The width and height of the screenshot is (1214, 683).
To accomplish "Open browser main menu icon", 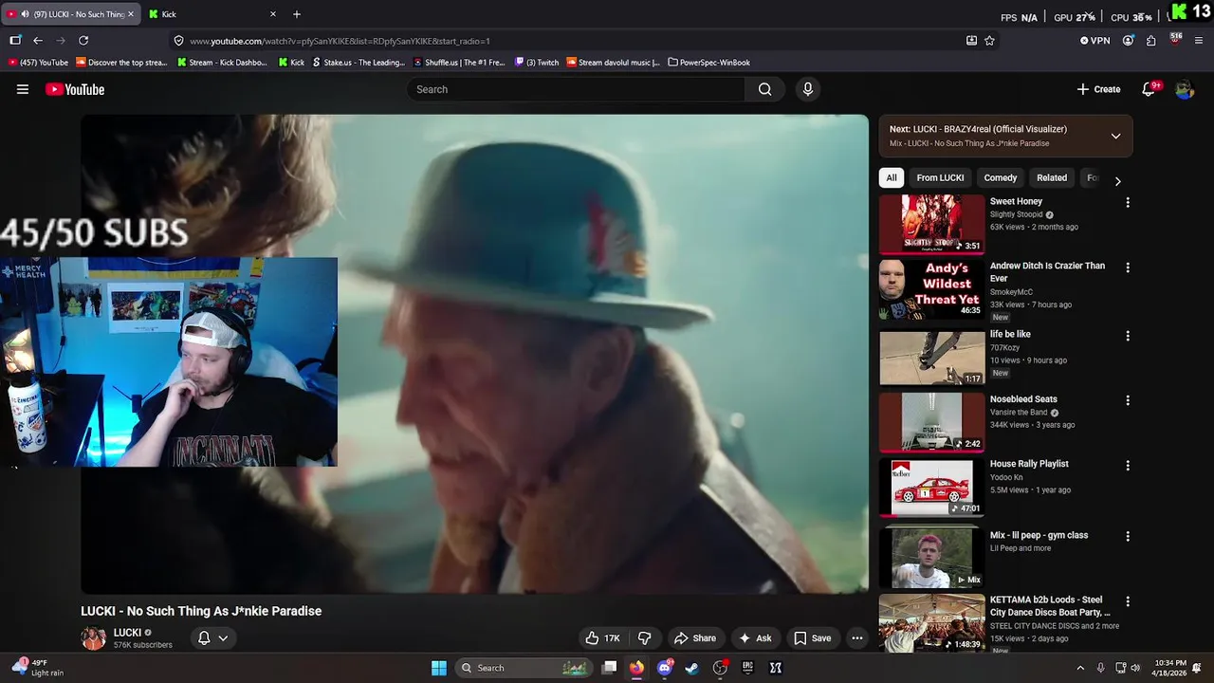I will tap(1199, 41).
